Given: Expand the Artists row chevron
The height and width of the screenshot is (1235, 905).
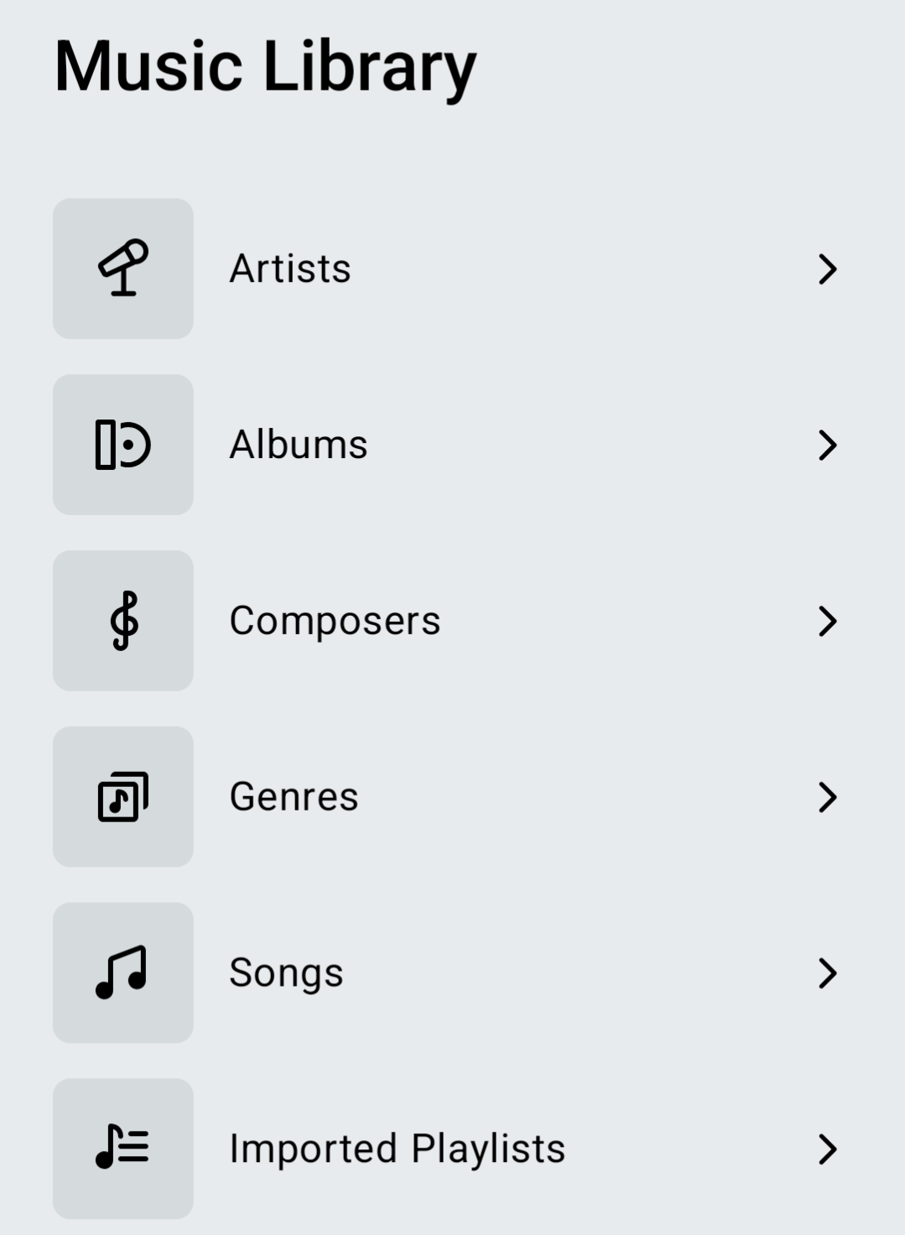Looking at the screenshot, I should (827, 269).
